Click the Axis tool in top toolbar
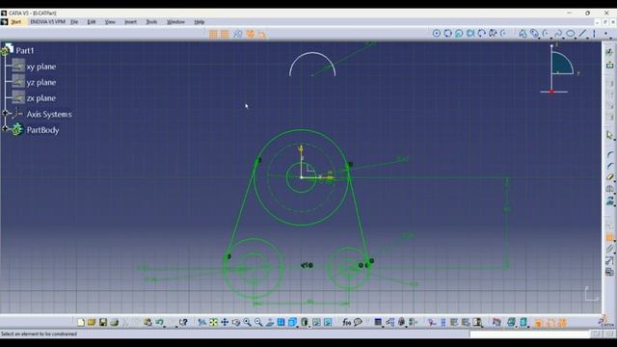The width and height of the screenshot is (617, 347). tap(594, 34)
